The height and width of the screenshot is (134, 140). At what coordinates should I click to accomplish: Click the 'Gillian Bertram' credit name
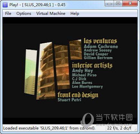pos(98,58)
